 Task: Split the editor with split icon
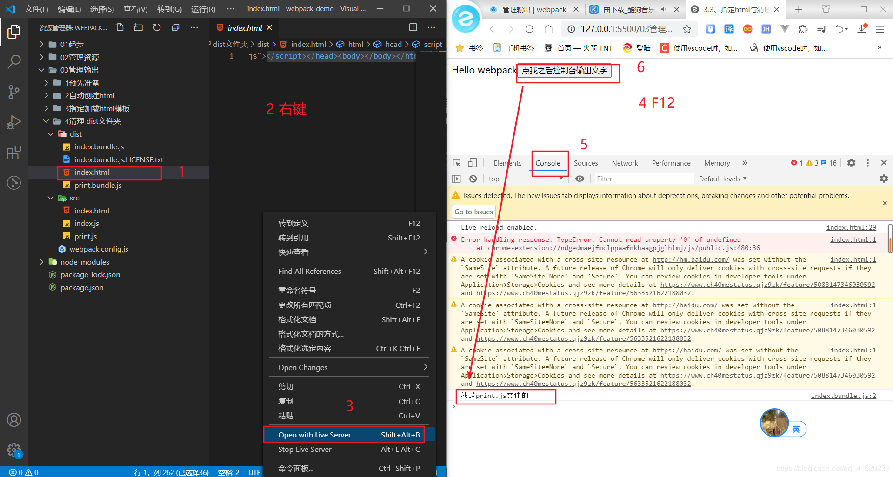(413, 27)
